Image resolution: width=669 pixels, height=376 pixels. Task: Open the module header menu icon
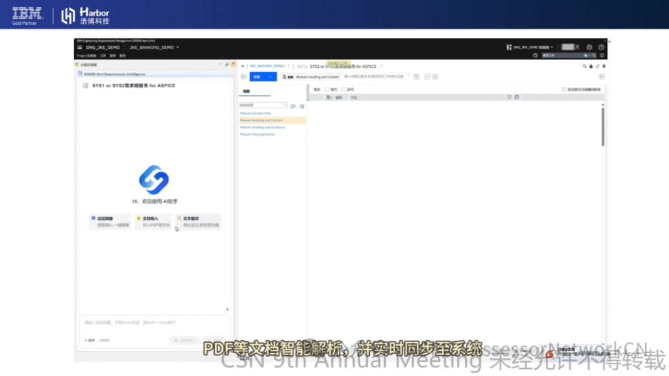tap(604, 66)
